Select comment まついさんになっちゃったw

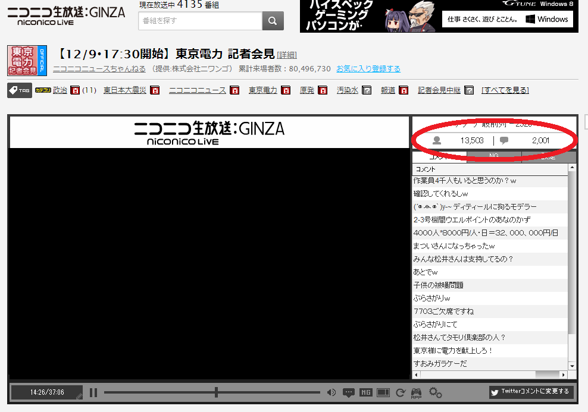(490, 246)
